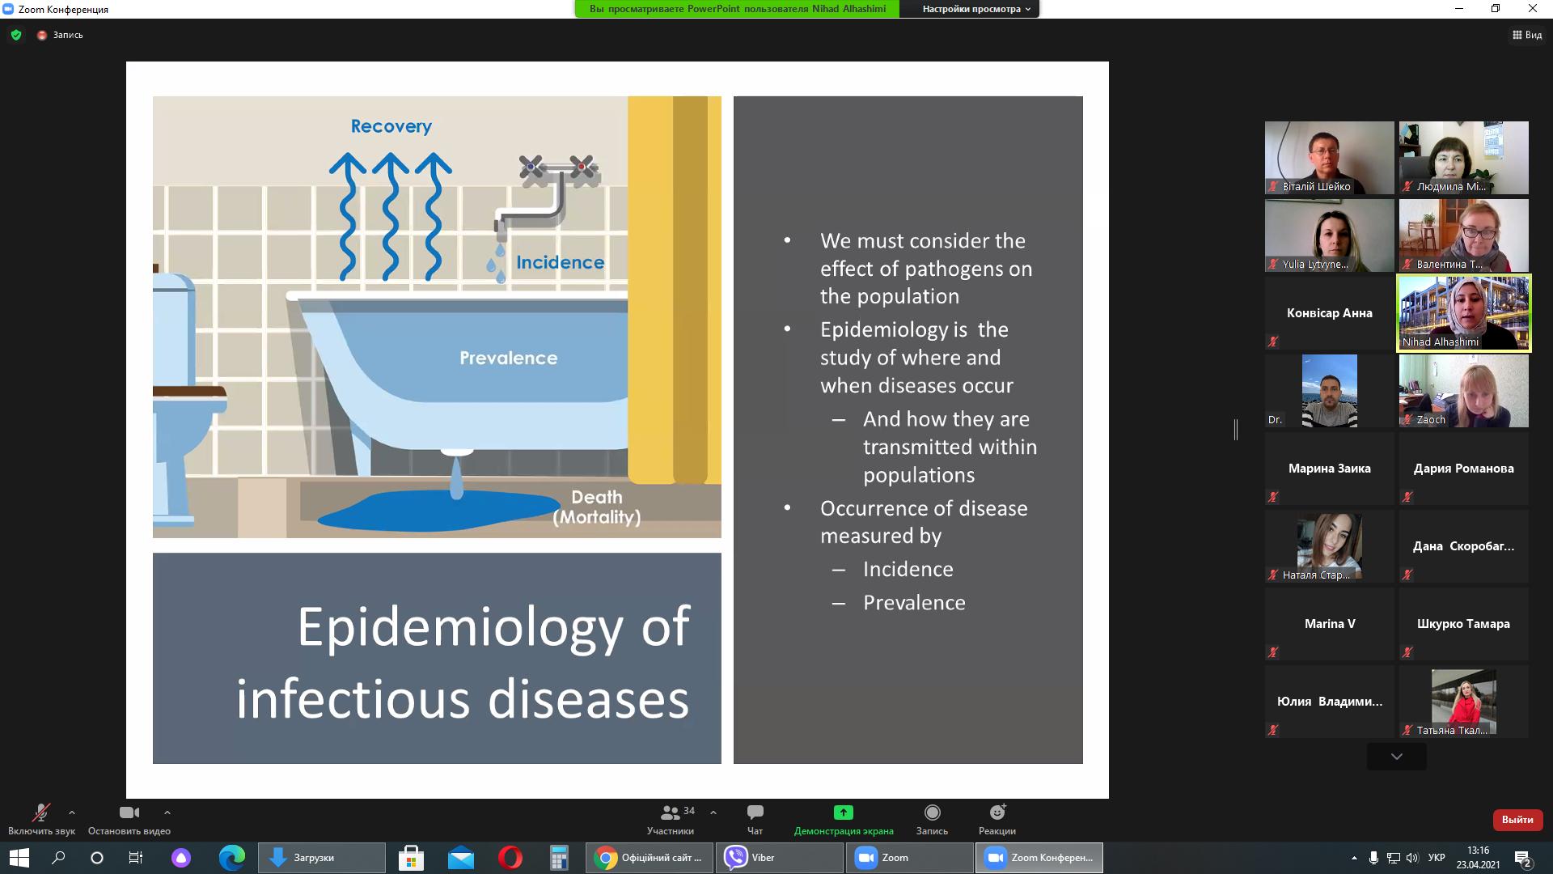
Task: Open Mail app from taskbar
Action: [x=460, y=858]
